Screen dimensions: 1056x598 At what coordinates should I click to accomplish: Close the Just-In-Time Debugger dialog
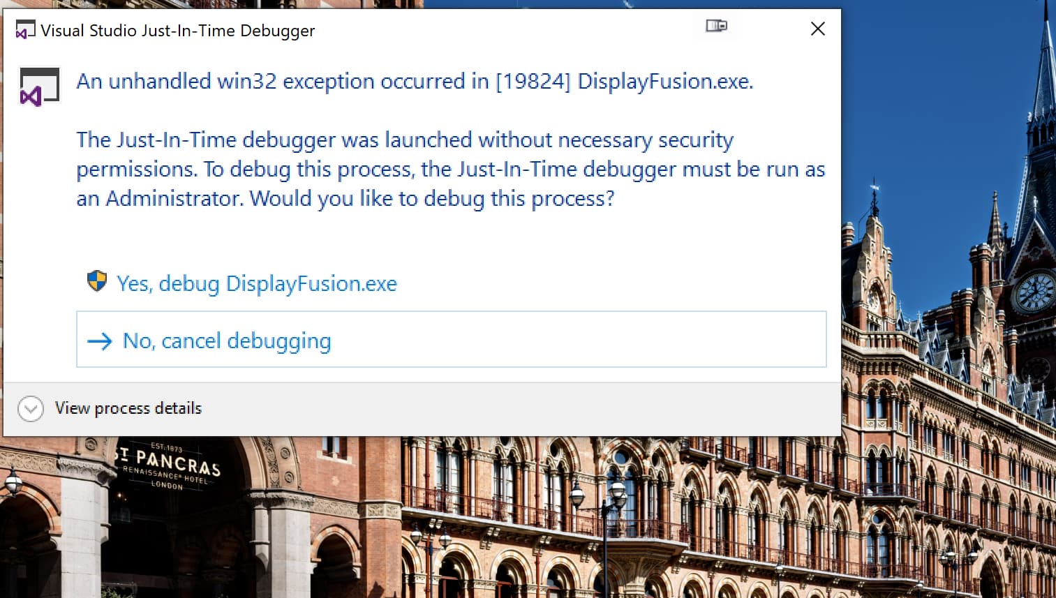tap(817, 29)
